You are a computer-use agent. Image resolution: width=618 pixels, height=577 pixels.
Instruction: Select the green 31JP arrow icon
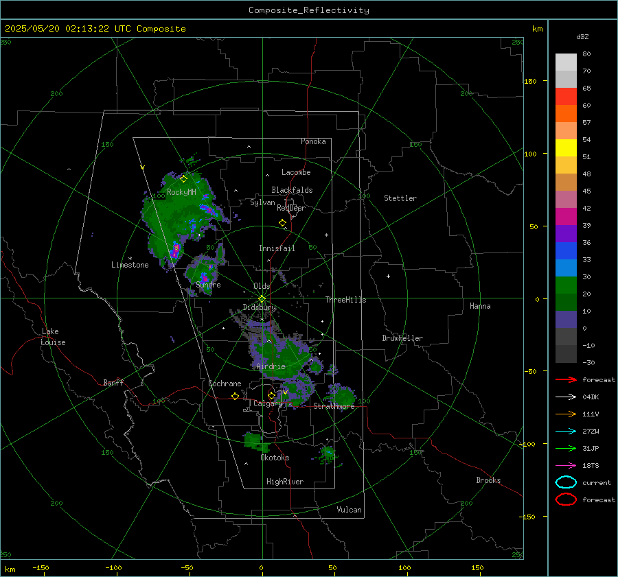566,448
